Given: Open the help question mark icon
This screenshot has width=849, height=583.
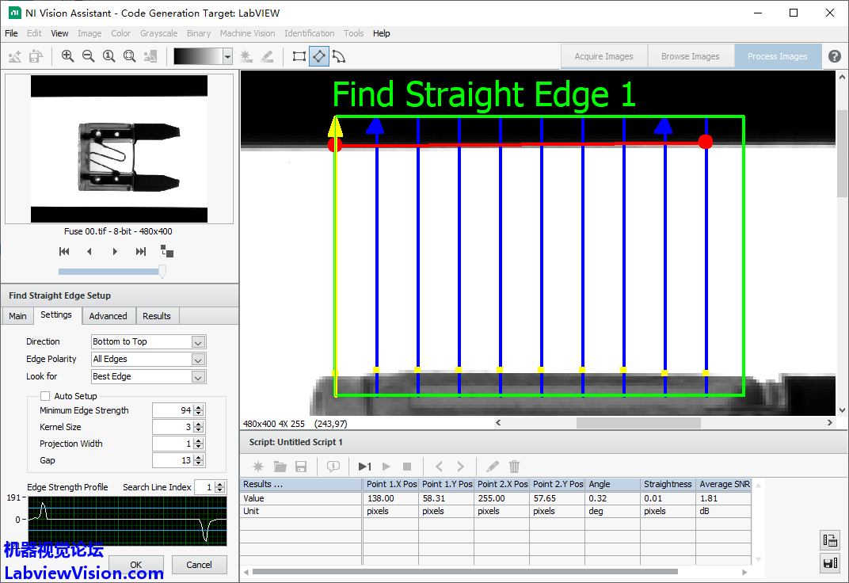Looking at the screenshot, I should [x=835, y=56].
